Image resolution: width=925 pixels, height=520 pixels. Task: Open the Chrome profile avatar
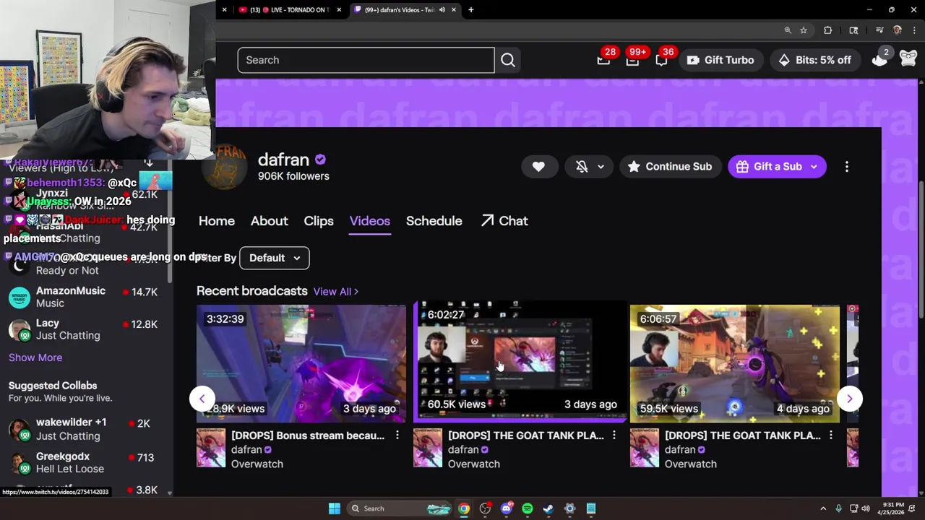click(898, 30)
